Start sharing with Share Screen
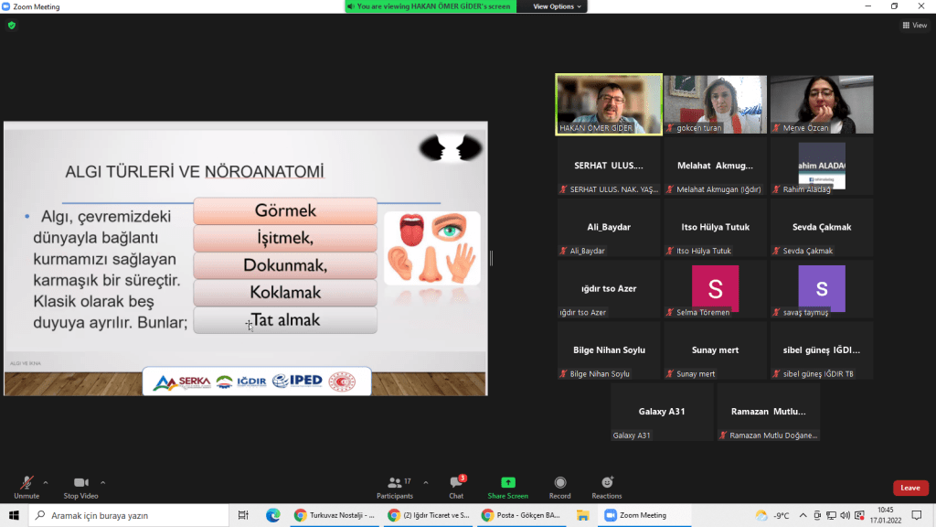 (507, 486)
